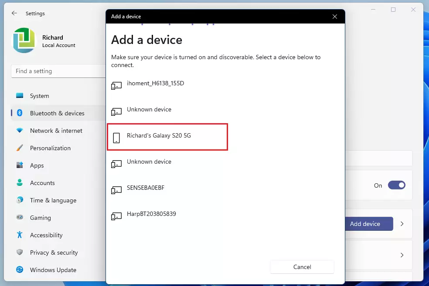Select Richard's Galaxy S20 5G device
This screenshot has width=429, height=286.
[x=167, y=137]
